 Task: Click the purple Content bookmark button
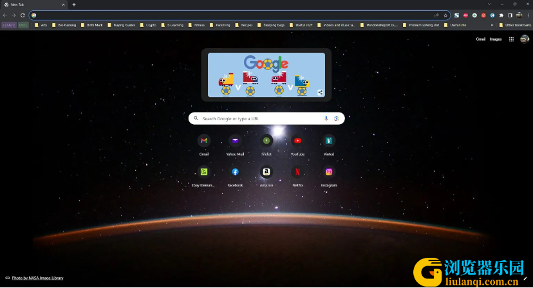click(9, 25)
